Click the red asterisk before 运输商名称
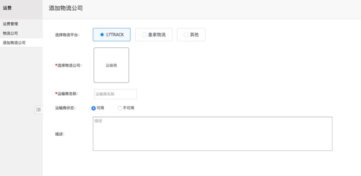 (x=56, y=94)
